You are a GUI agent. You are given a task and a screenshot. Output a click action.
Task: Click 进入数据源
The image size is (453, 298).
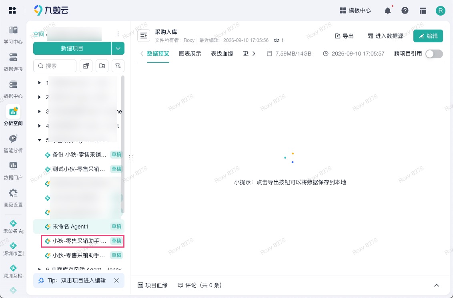tap(385, 36)
